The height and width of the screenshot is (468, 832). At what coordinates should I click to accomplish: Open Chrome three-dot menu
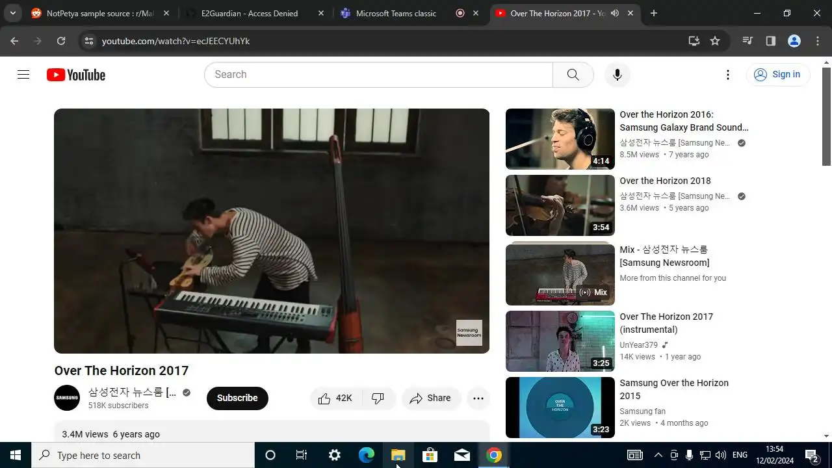818,41
